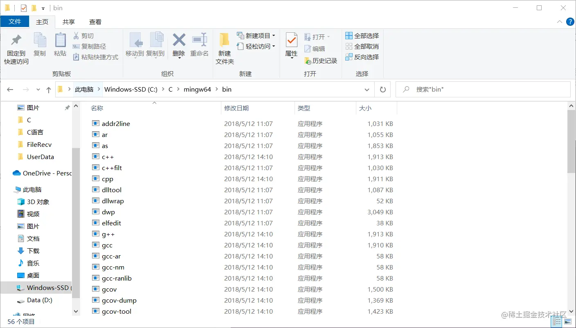Image resolution: width=576 pixels, height=328 pixels.
Task: Click Windows-SSD (C:) in the address path
Action: pos(131,89)
